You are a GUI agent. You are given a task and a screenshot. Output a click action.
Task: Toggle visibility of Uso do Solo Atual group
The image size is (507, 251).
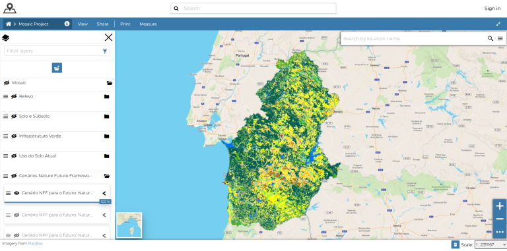tap(14, 156)
